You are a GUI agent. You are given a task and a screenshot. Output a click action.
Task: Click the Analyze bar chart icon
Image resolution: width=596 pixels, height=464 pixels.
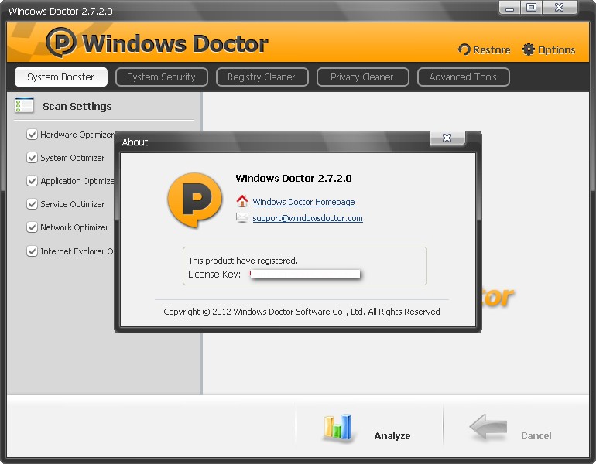tap(337, 427)
